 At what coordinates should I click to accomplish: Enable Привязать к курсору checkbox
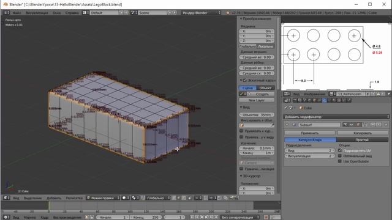point(241,131)
